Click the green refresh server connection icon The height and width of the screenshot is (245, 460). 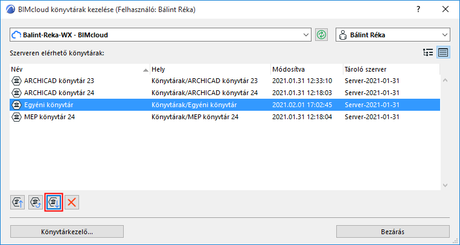pos(322,35)
